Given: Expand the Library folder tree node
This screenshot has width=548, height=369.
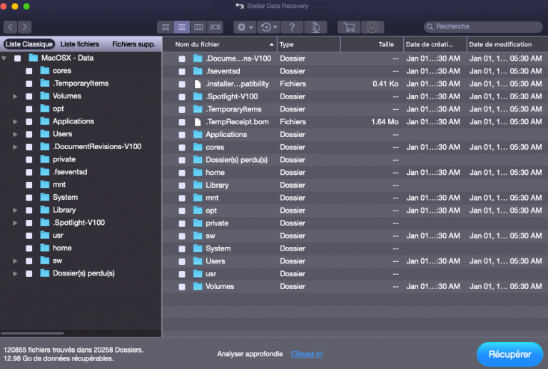Looking at the screenshot, I should pos(15,210).
